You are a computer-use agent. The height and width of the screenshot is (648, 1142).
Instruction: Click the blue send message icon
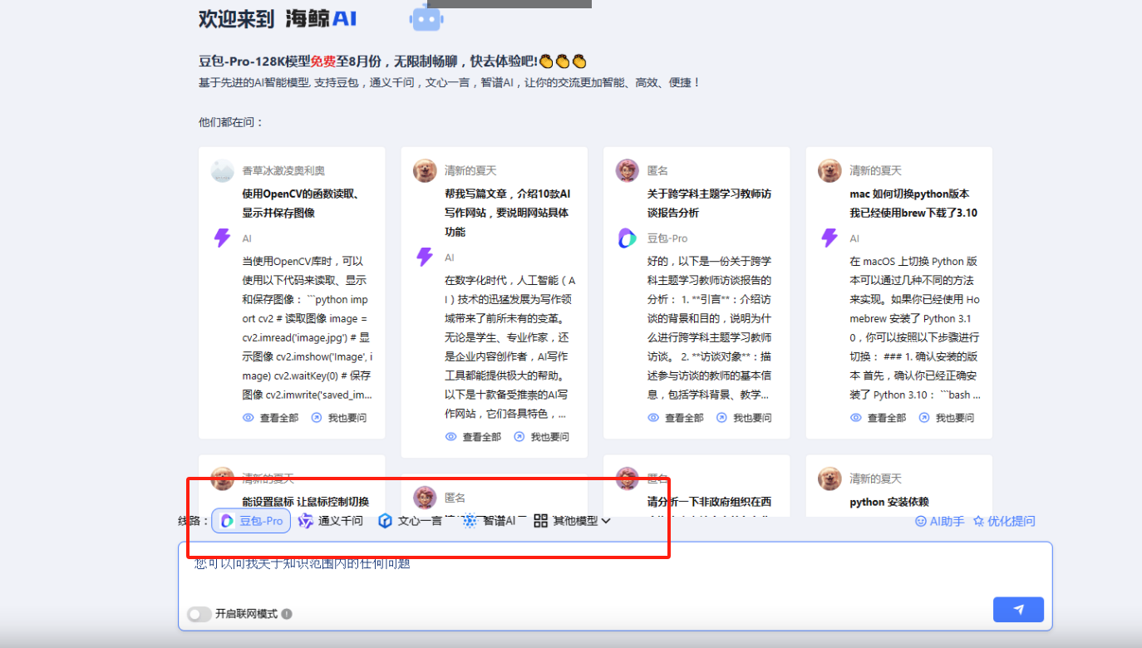coord(1018,609)
